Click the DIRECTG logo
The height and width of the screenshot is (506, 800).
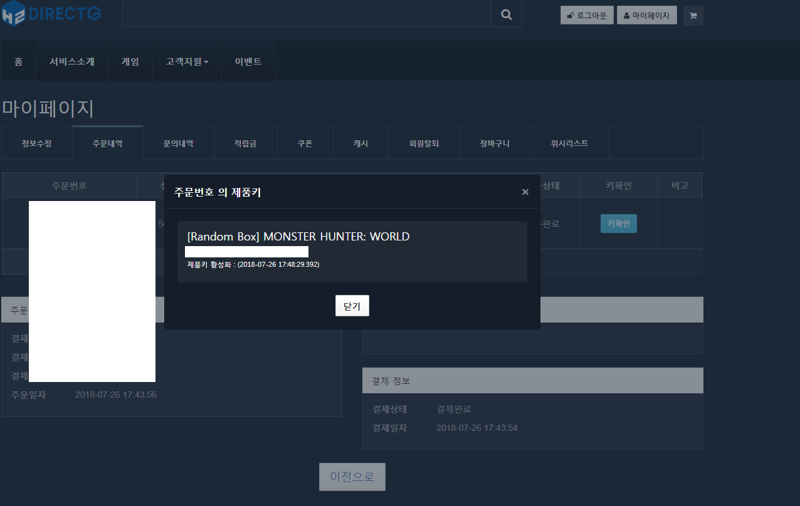pyautogui.click(x=51, y=14)
